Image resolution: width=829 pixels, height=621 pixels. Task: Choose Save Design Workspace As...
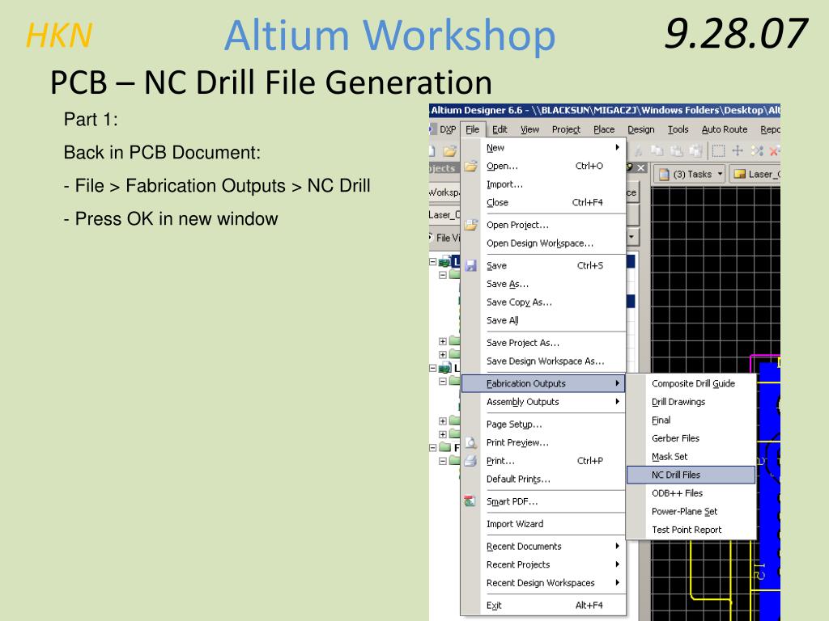(544, 361)
